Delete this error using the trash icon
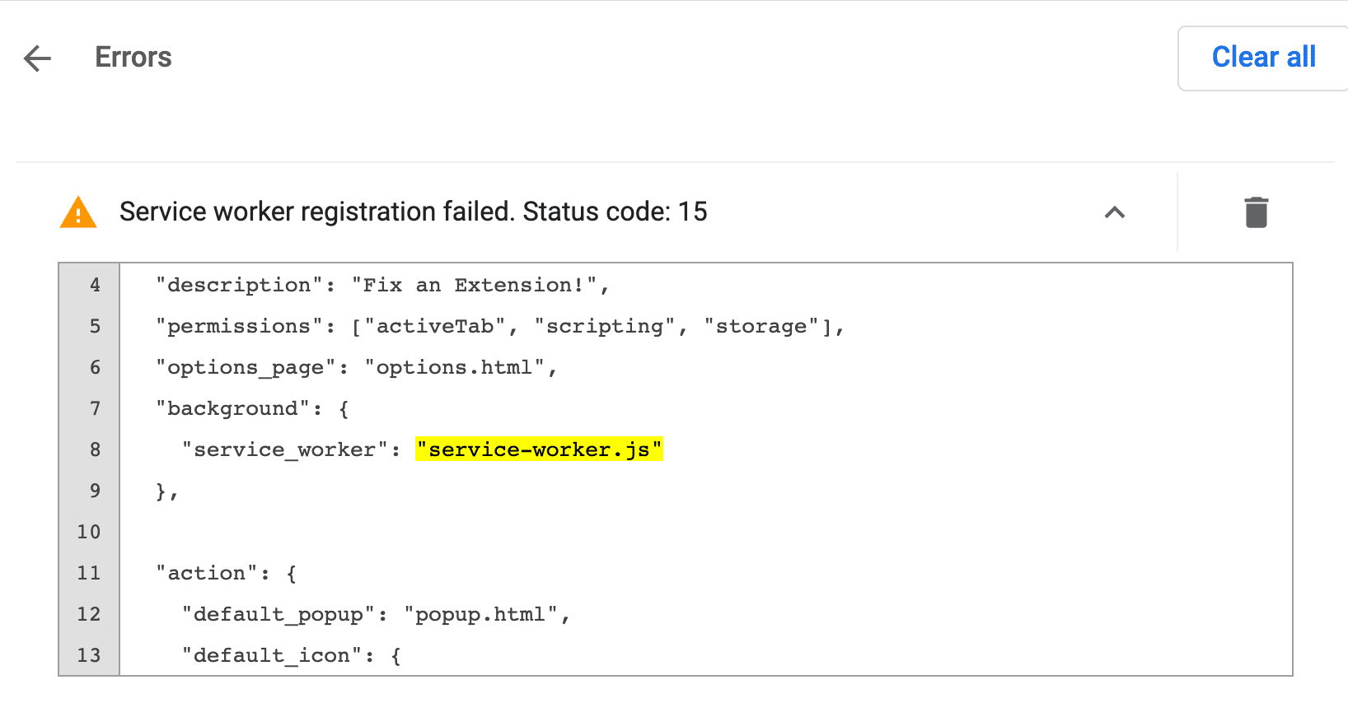 click(x=1255, y=212)
